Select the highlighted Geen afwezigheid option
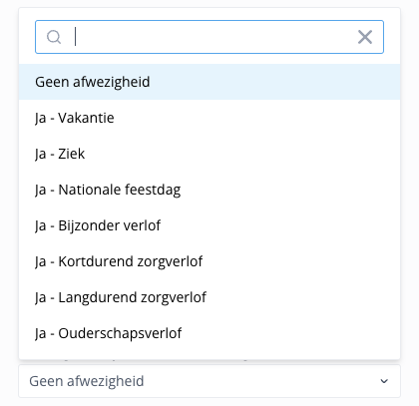This screenshot has height=406, width=419. pyautogui.click(x=209, y=82)
